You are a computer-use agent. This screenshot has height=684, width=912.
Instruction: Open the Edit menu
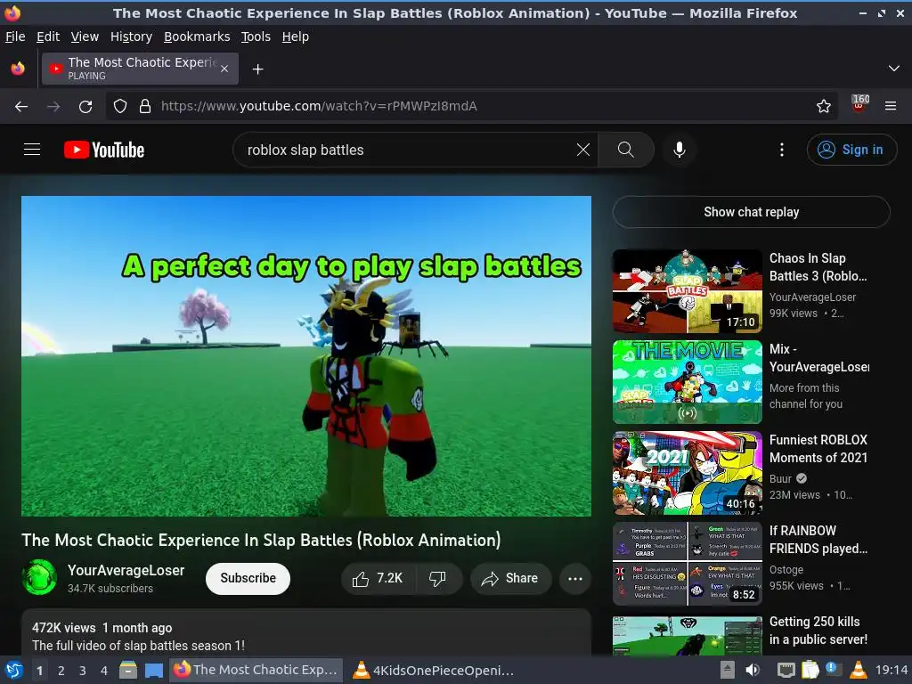click(x=48, y=37)
